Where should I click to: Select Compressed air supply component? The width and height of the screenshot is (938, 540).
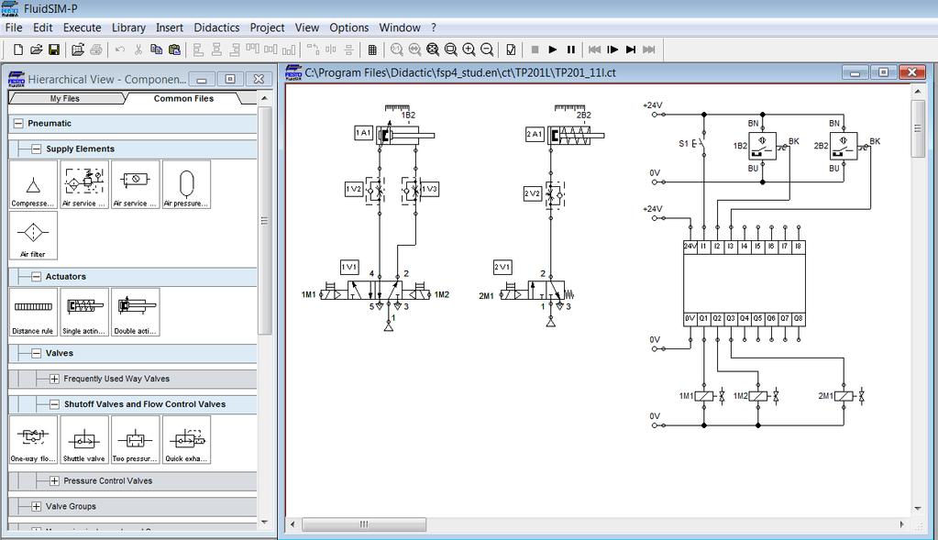[34, 185]
